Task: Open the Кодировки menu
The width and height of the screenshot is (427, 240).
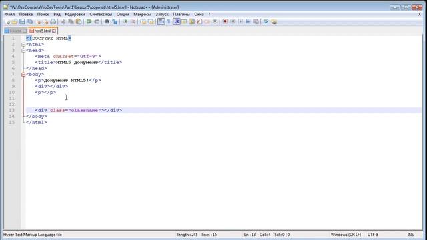Action: click(x=75, y=14)
